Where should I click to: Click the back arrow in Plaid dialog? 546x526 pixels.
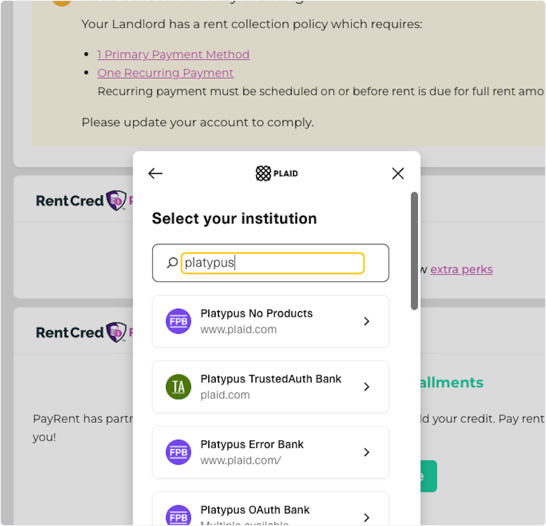point(155,173)
